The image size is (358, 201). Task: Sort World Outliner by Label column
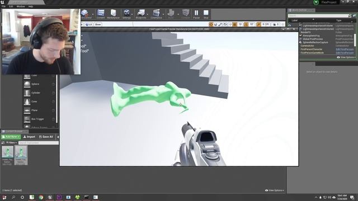point(295,20)
